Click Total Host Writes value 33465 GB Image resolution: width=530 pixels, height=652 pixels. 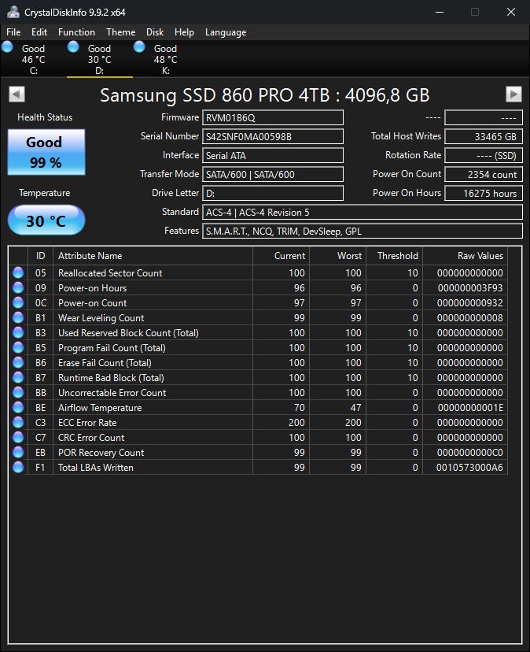coord(484,136)
